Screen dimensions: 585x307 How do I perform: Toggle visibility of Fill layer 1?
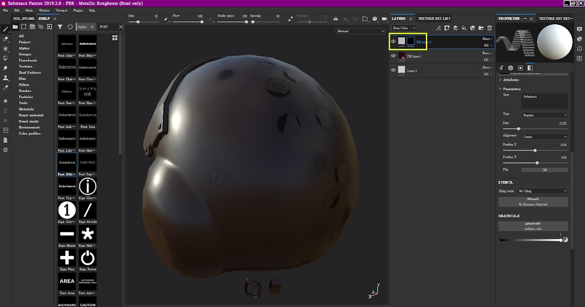click(393, 56)
